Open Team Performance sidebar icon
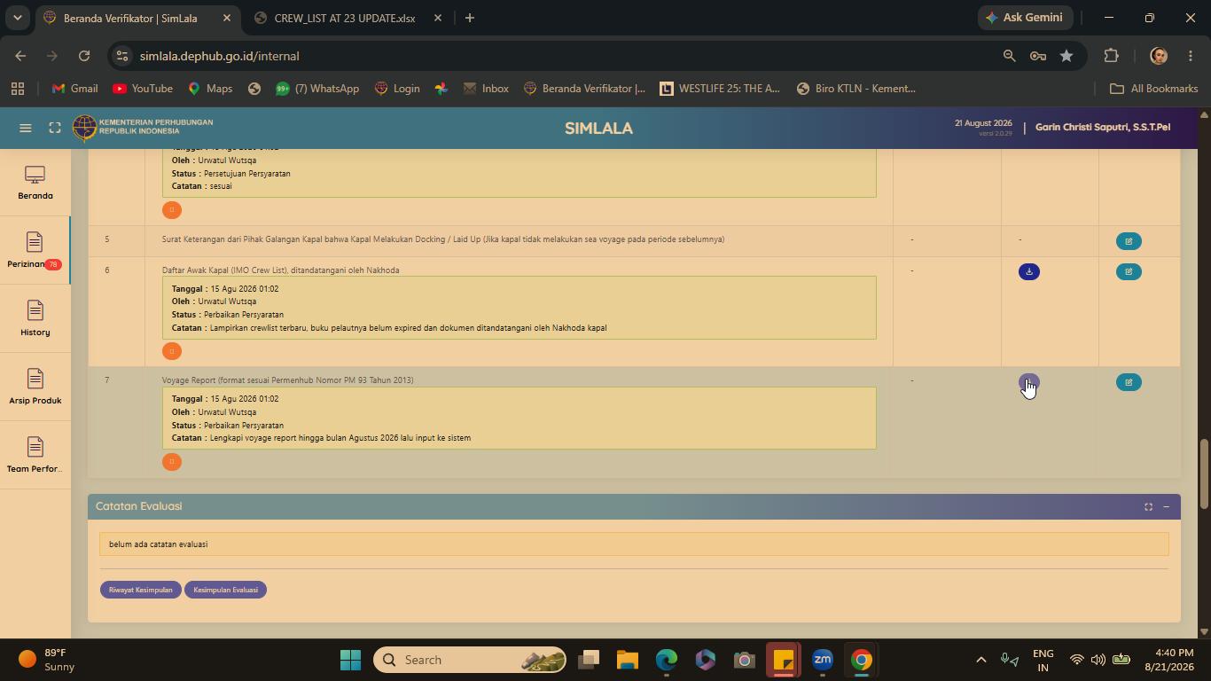Image resolution: width=1211 pixels, height=681 pixels. tap(35, 455)
